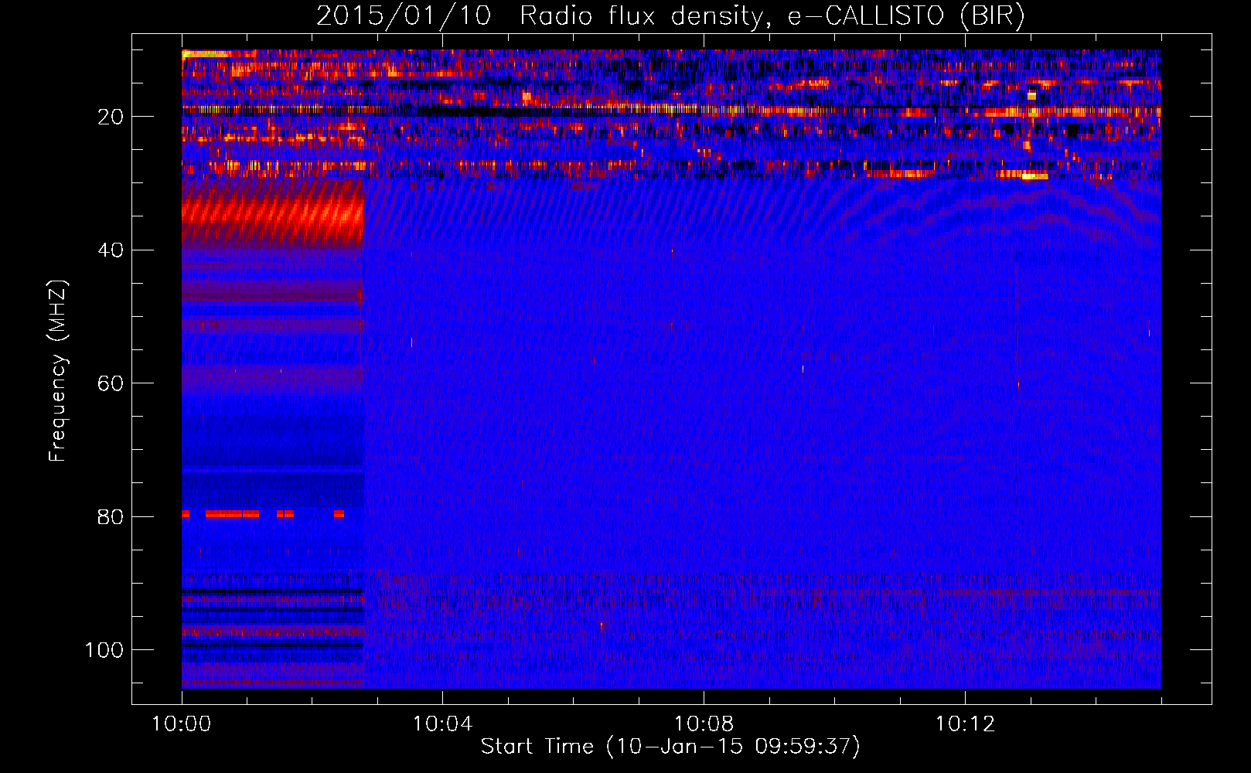Click the red dashed line at 80 MHz
This screenshot has width=1251, height=773.
click(x=263, y=514)
